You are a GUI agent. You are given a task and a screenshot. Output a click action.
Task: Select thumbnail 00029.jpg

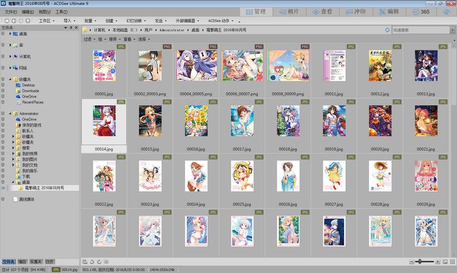(x=426, y=181)
